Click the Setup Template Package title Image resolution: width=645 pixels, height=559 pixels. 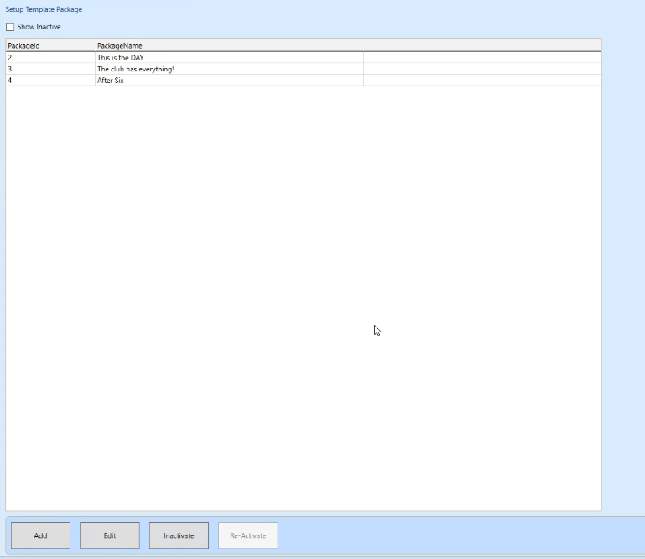(44, 9)
